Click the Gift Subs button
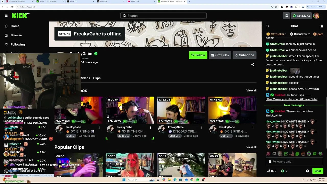The image size is (327, 184). (x=220, y=55)
